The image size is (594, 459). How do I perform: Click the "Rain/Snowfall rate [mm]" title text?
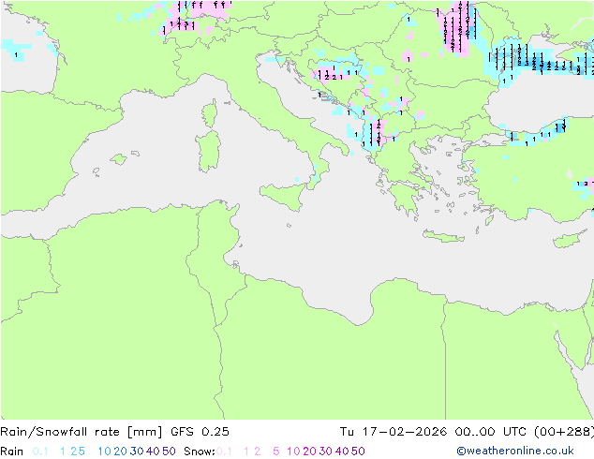click(x=82, y=432)
